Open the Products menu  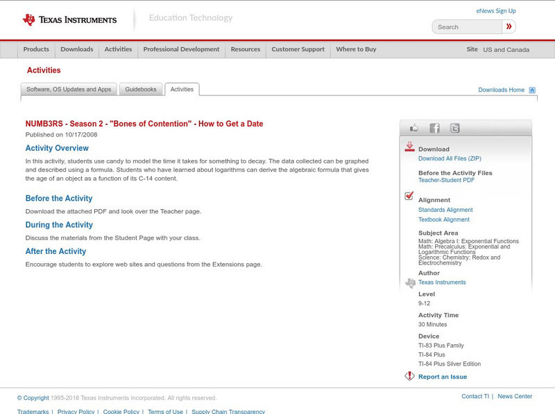point(36,49)
